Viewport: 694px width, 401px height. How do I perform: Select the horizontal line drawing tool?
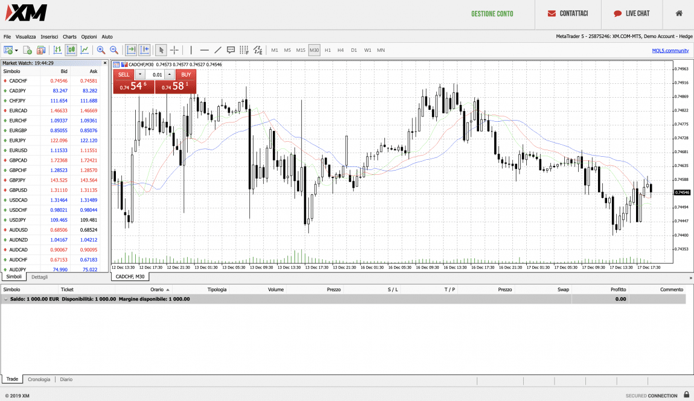(205, 50)
